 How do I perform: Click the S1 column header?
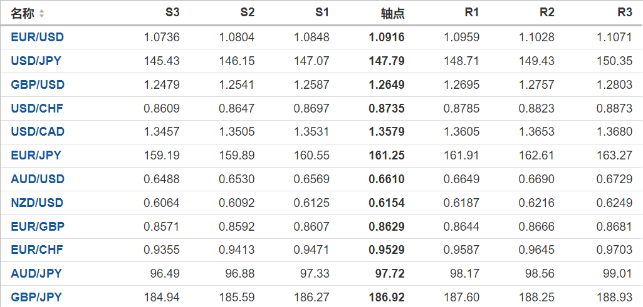322,13
